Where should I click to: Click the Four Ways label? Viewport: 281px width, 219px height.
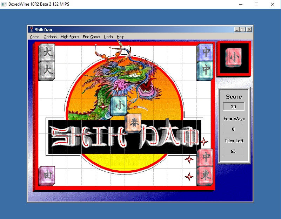point(234,119)
